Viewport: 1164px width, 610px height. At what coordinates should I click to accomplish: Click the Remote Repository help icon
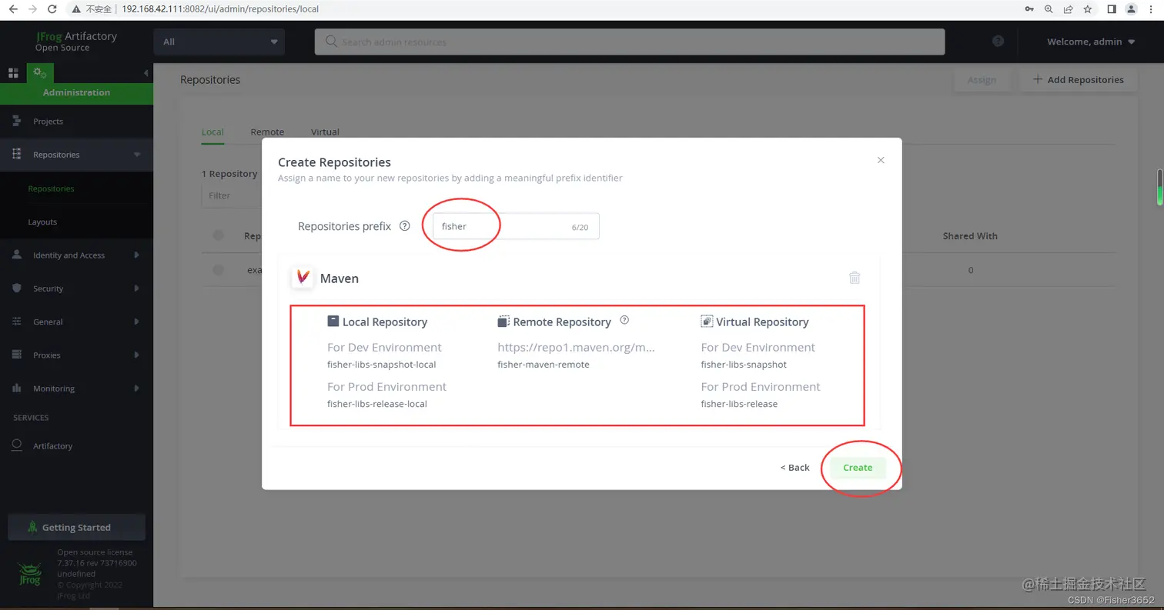click(x=624, y=320)
